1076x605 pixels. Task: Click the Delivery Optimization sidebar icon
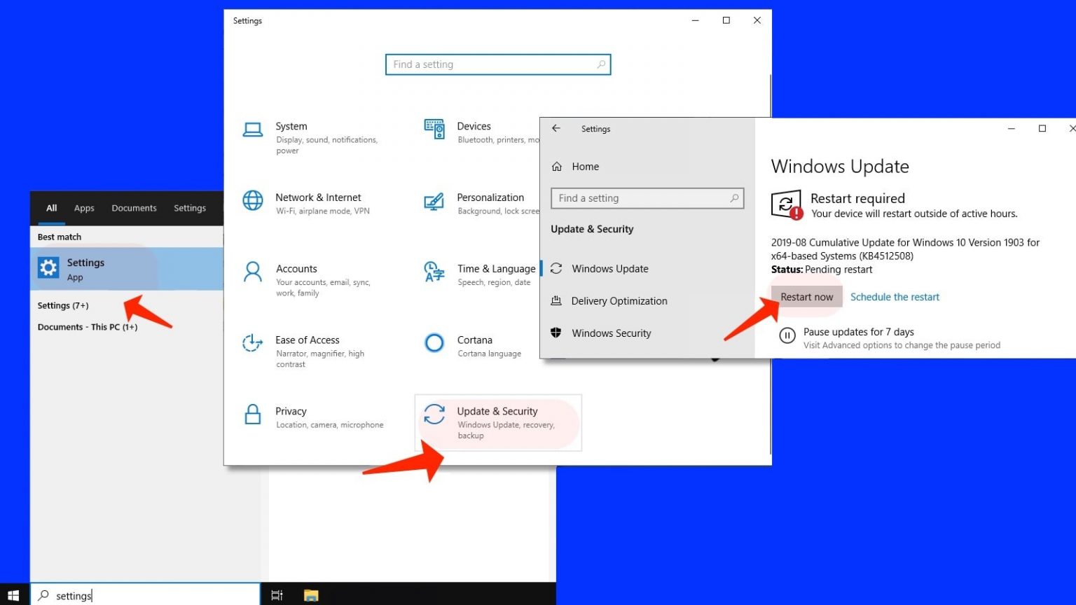tap(556, 300)
